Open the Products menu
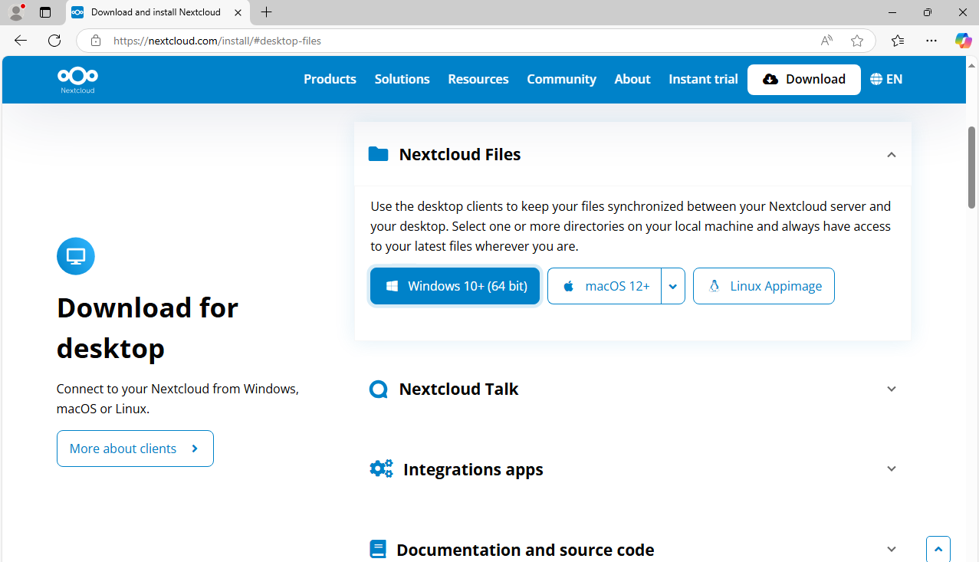The height and width of the screenshot is (562, 979). click(330, 79)
